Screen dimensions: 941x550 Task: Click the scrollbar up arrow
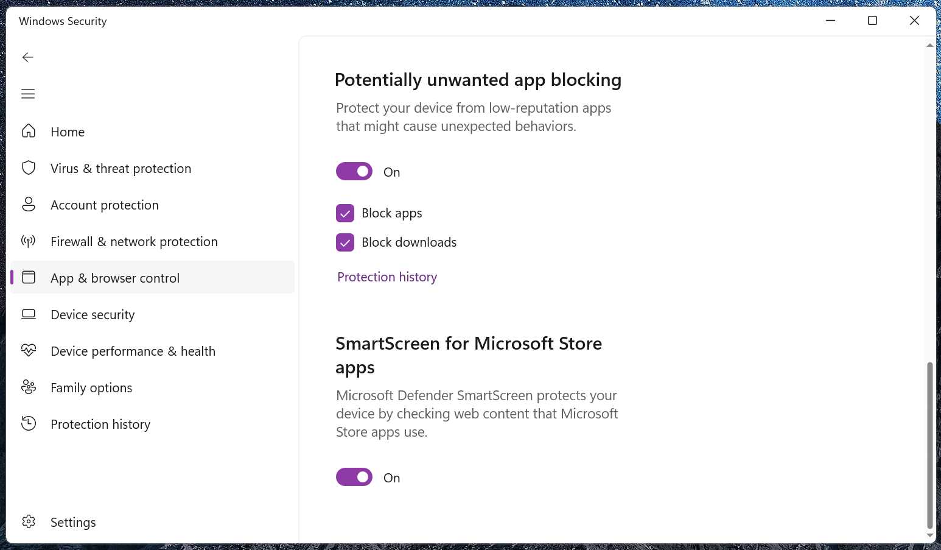930,43
